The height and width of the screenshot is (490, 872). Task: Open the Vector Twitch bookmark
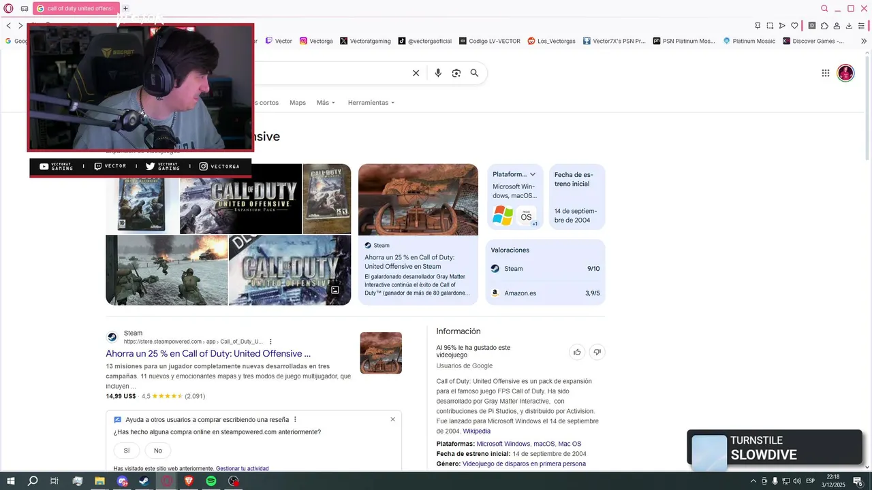coord(279,41)
